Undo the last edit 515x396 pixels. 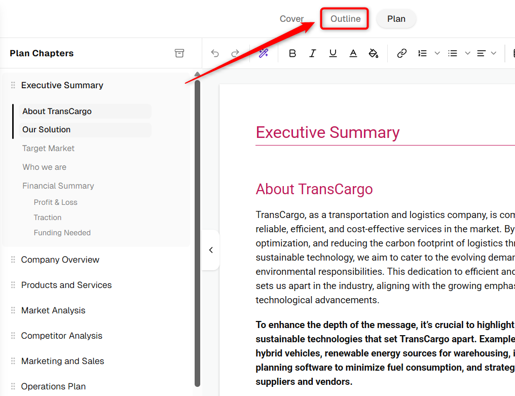coord(215,53)
